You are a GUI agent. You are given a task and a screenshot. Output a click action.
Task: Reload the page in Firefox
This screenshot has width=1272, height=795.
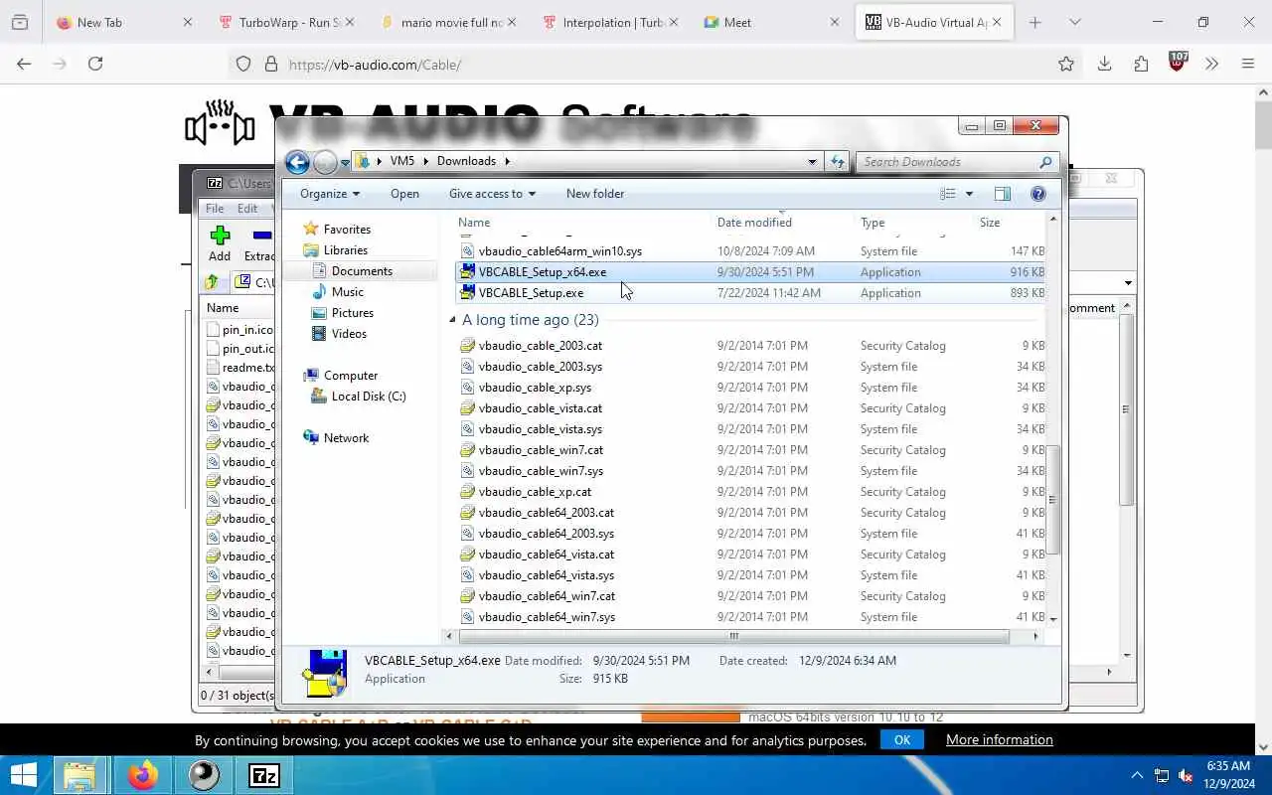pos(95,64)
